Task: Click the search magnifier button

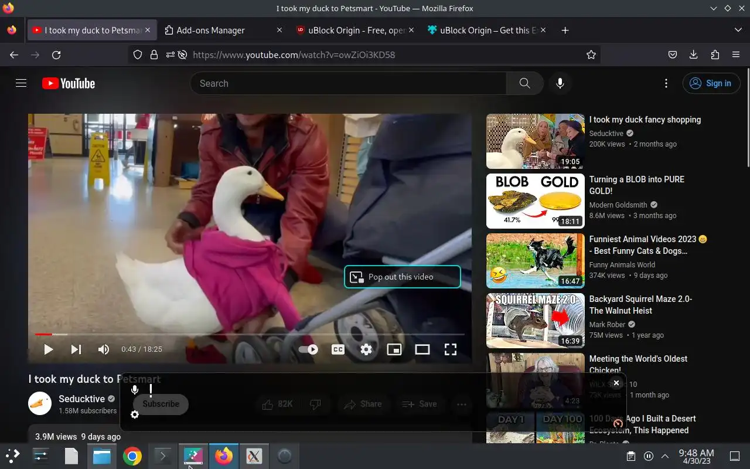Action: click(524, 83)
